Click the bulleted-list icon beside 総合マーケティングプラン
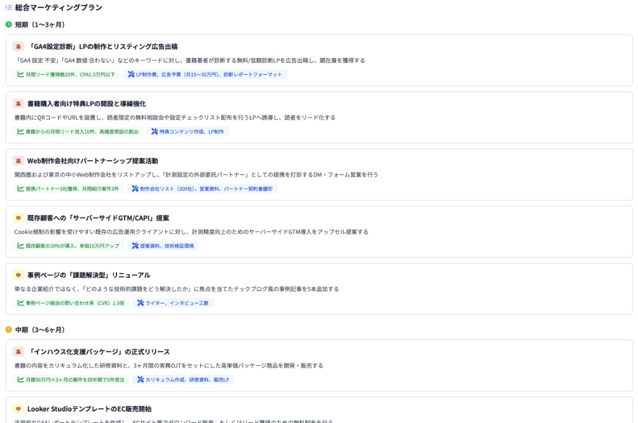Image resolution: width=638 pixels, height=423 pixels. point(9,8)
